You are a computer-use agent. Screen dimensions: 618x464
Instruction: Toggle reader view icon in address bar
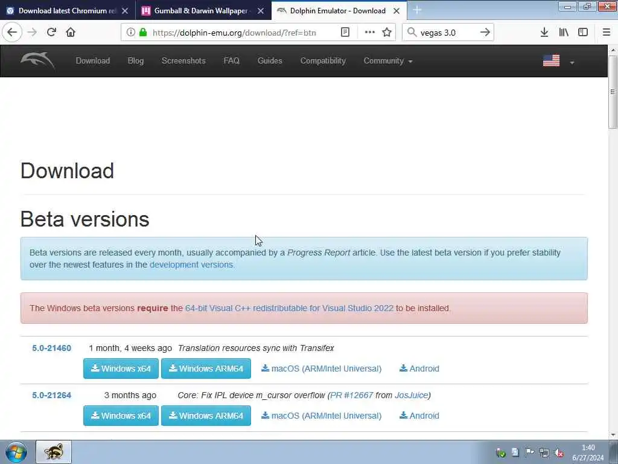(x=345, y=33)
